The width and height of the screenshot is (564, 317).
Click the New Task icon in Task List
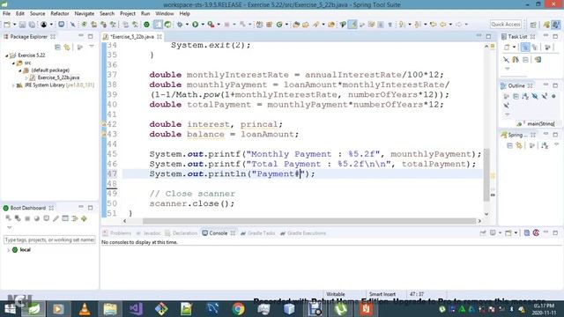pyautogui.click(x=507, y=47)
